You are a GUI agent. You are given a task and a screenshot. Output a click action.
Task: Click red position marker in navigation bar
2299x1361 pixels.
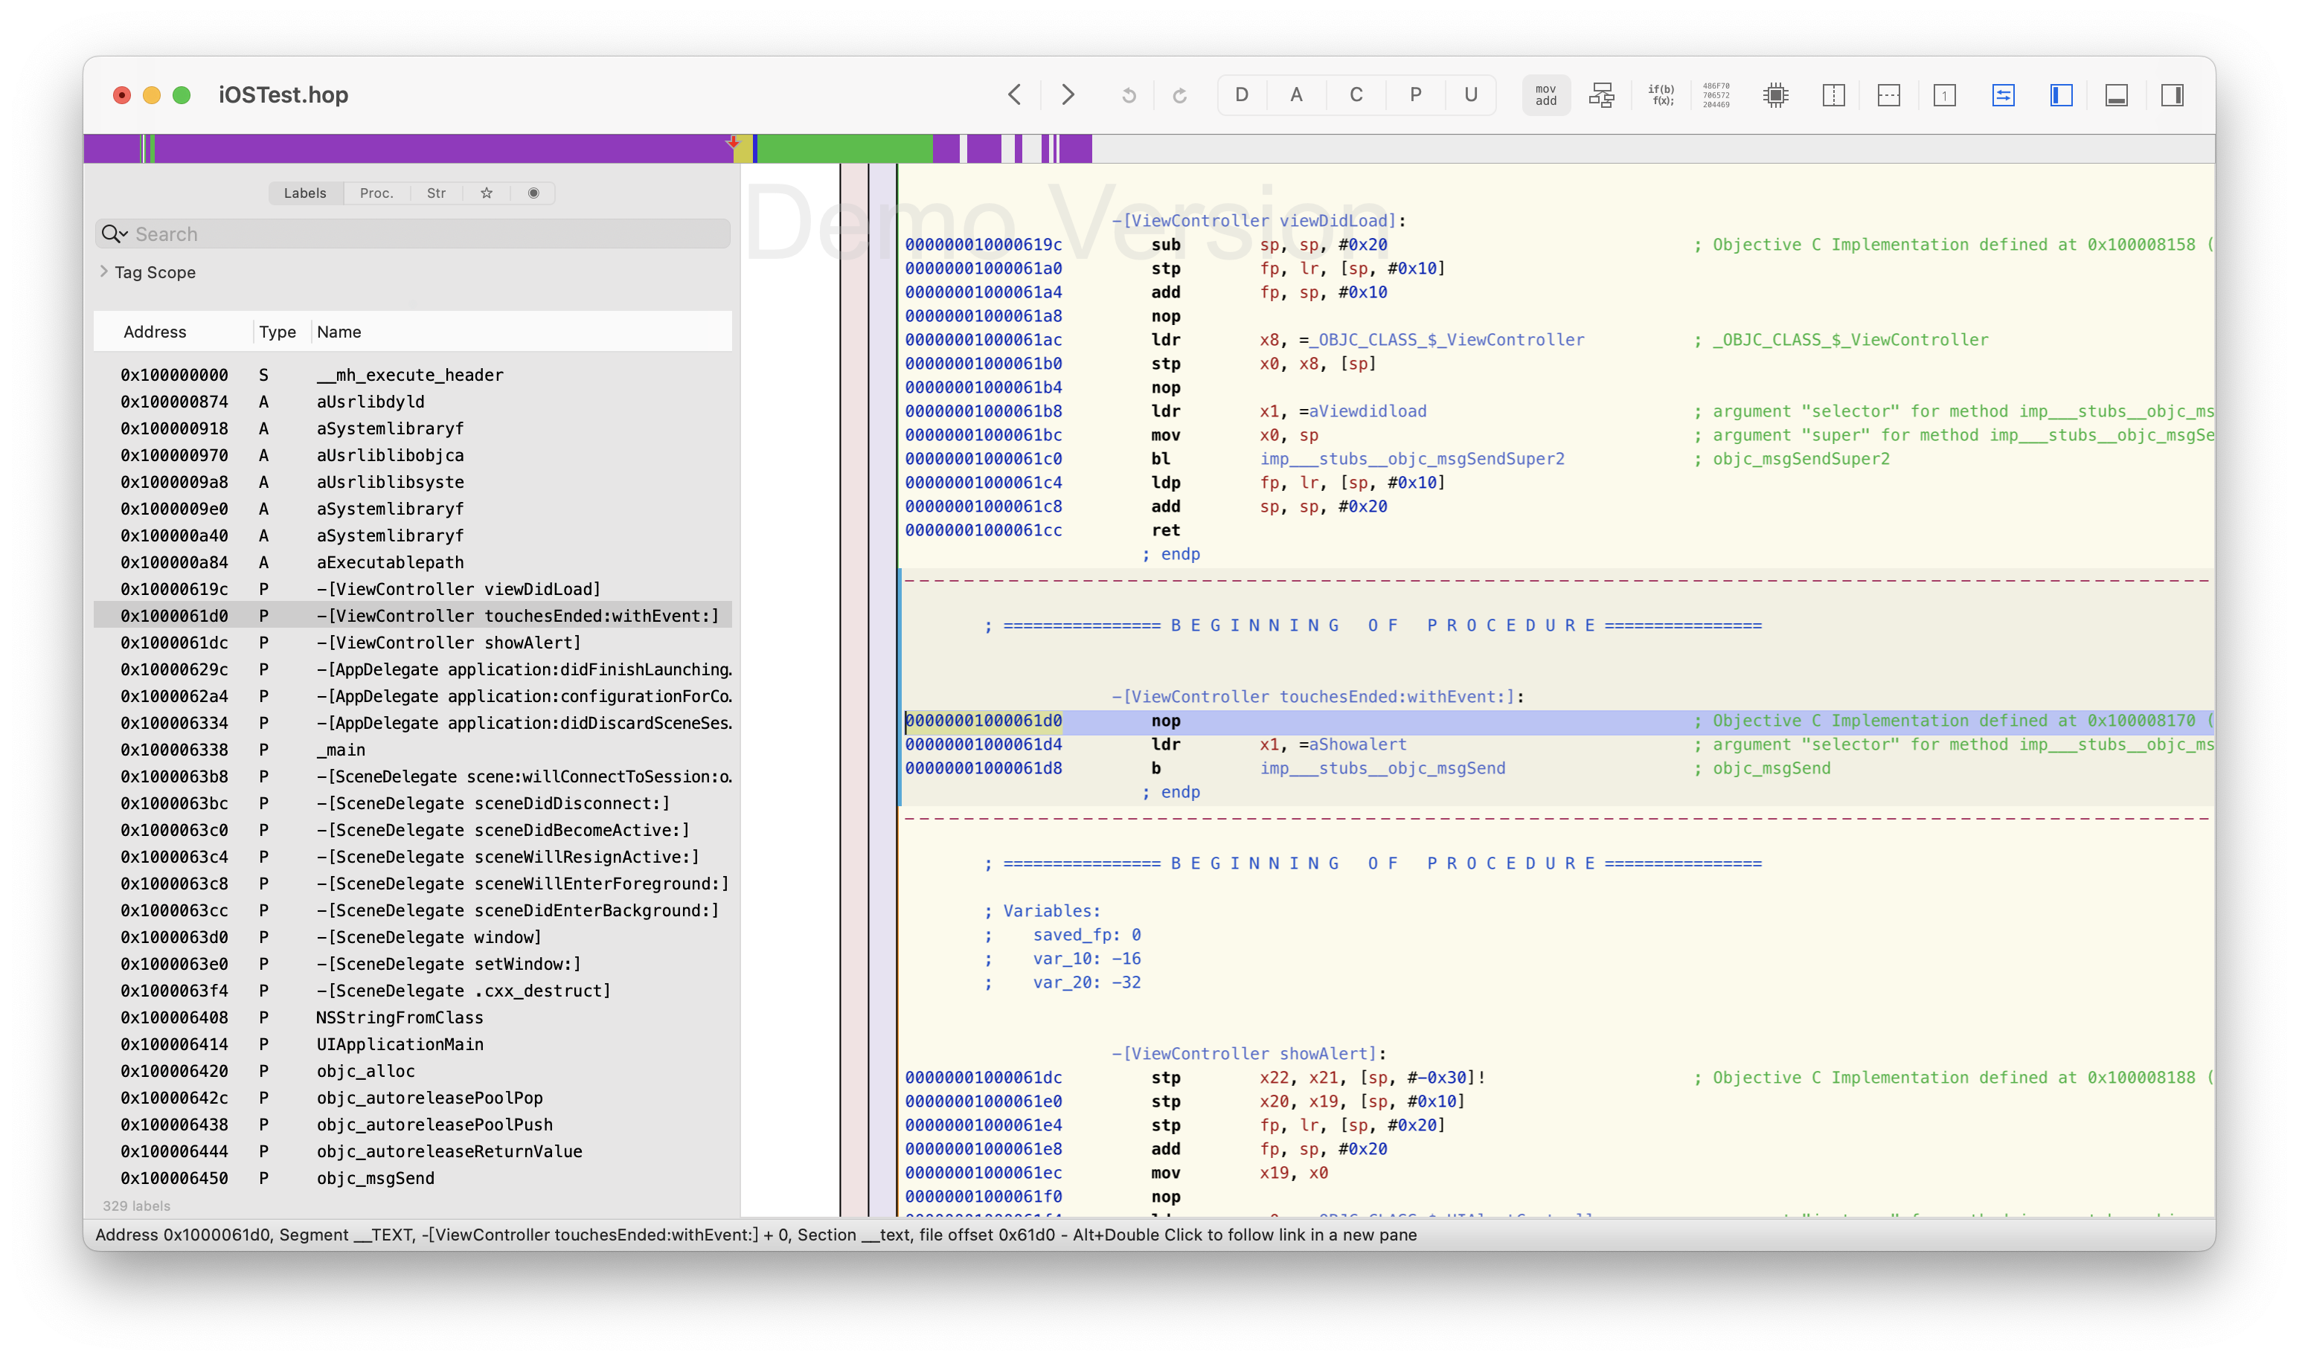point(732,142)
